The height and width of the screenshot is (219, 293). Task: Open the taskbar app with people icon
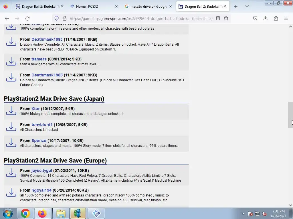(x=78, y=213)
